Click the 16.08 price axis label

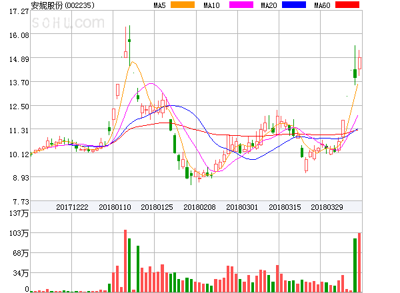[19, 35]
